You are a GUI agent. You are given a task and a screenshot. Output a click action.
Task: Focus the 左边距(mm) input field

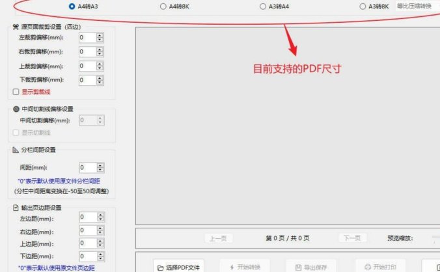click(88, 217)
